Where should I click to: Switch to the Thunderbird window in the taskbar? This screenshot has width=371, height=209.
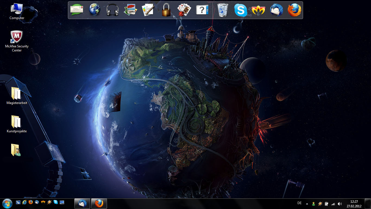82,203
